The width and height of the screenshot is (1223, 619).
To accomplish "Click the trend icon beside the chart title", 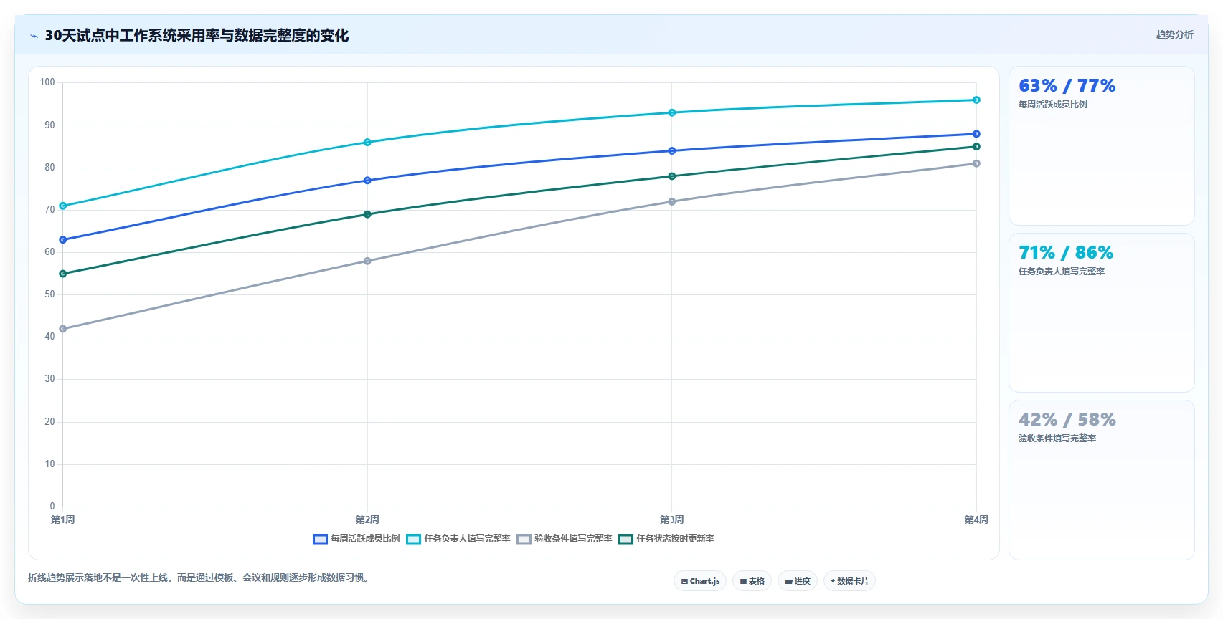I will [34, 36].
